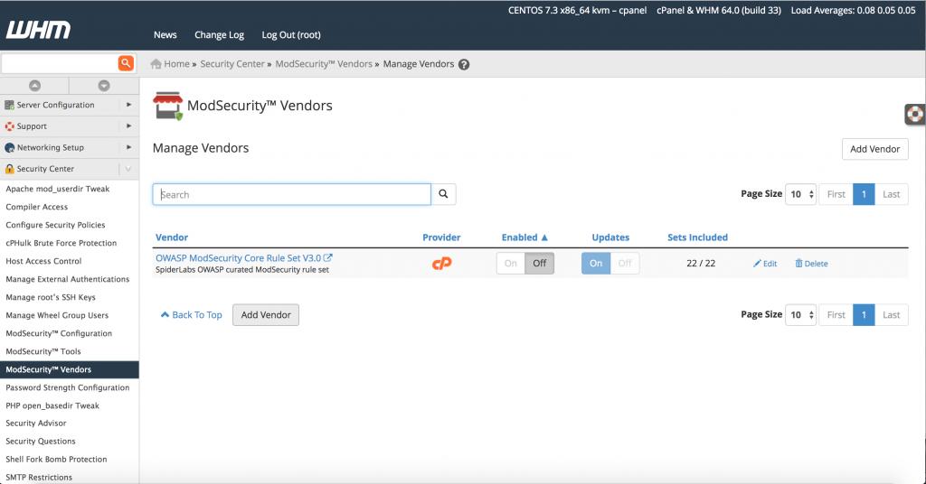Delete the OWASP vendor
This screenshot has width=926, height=484.
coord(811,264)
